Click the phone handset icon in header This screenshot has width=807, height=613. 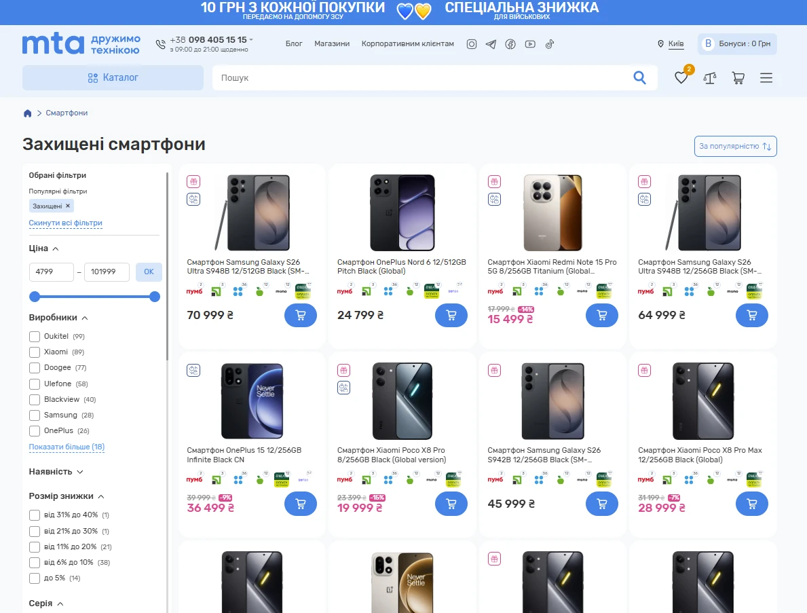point(161,44)
